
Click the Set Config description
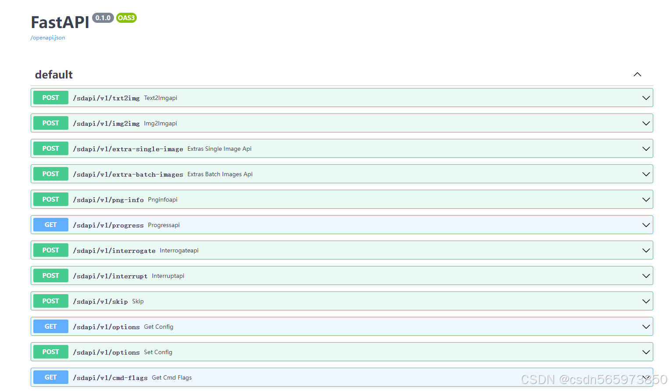coord(158,352)
